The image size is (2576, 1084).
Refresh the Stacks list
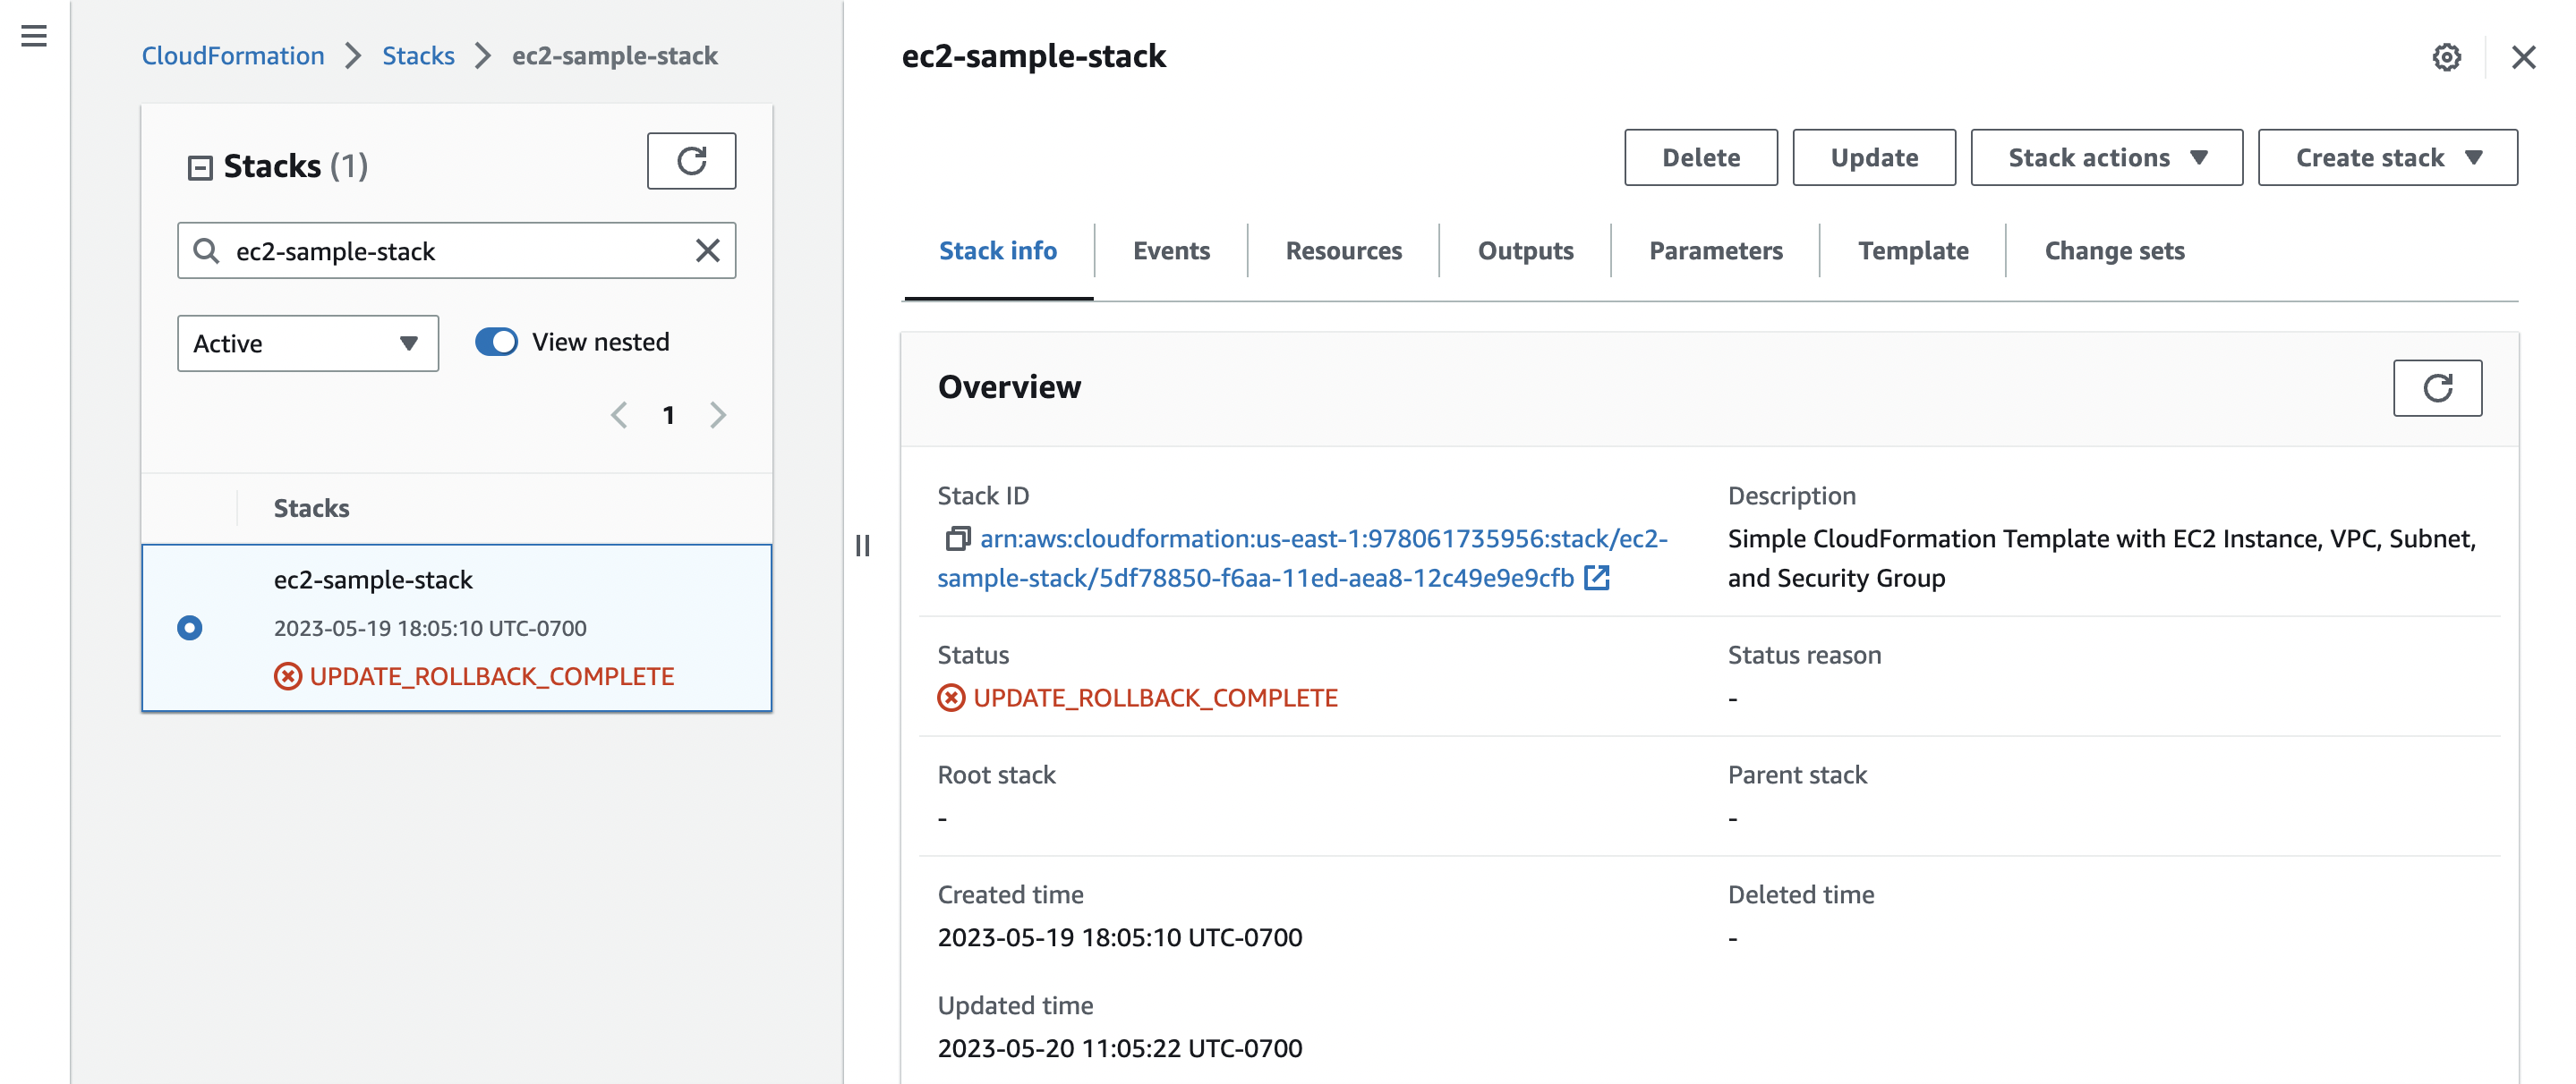(691, 161)
